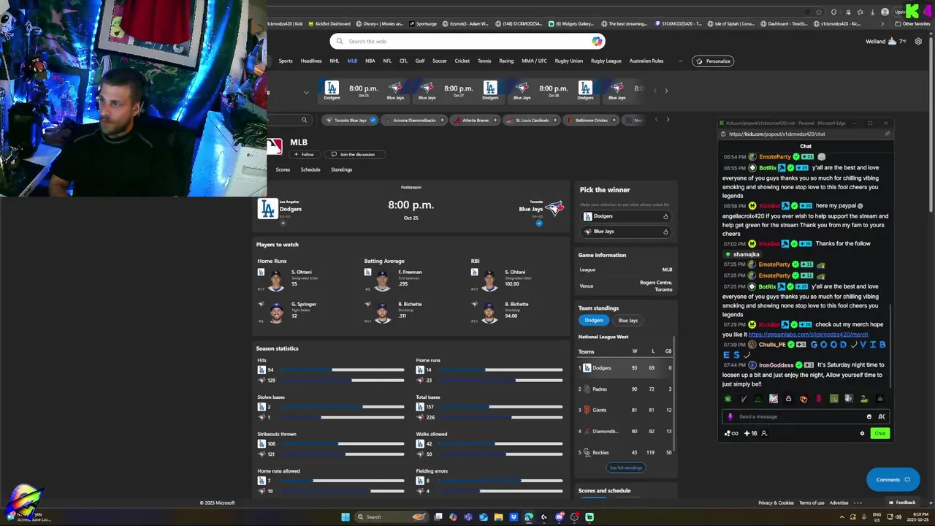Click the emoji icon in the chat message box
Viewport: 935px width, 526px height.
click(869, 416)
